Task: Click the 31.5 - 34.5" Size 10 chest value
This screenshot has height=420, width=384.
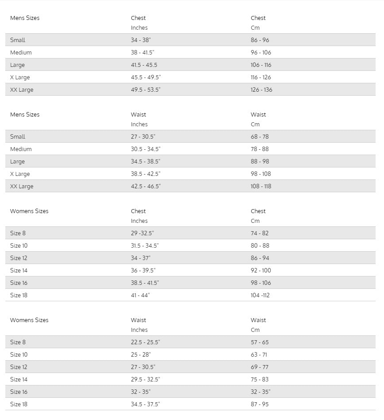Action: 145,245
